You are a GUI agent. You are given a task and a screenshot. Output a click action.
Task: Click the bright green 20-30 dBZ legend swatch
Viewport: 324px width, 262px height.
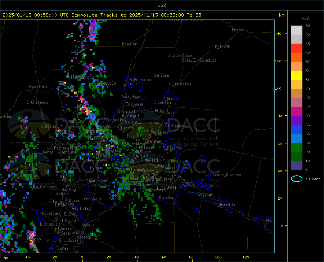click(x=297, y=147)
